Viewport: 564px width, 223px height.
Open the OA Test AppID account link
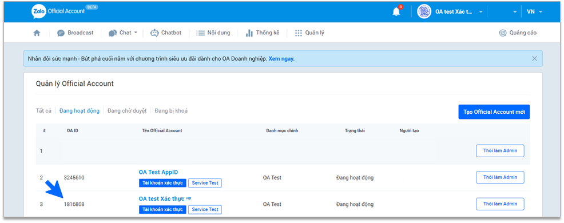pos(158,172)
